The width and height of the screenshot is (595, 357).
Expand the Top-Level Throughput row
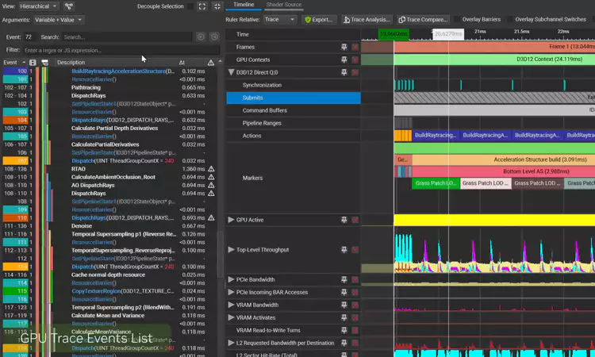(231, 250)
